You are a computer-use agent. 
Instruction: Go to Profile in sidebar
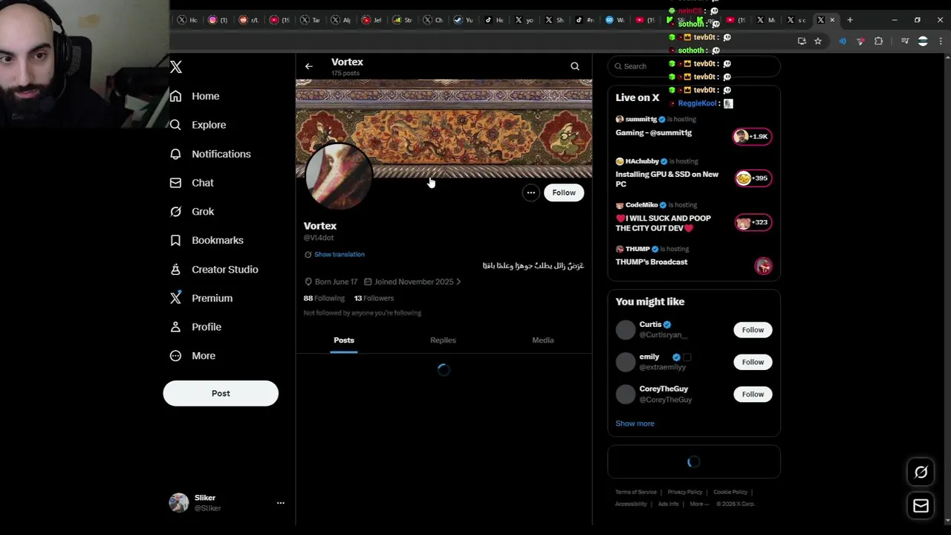195,327
